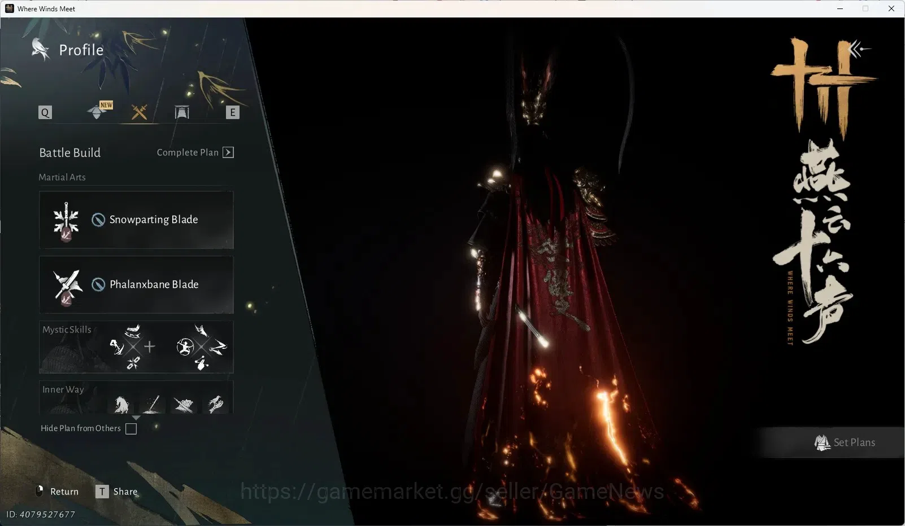
Task: Click the round blade icon beside Snowparting Blade
Action: point(98,220)
